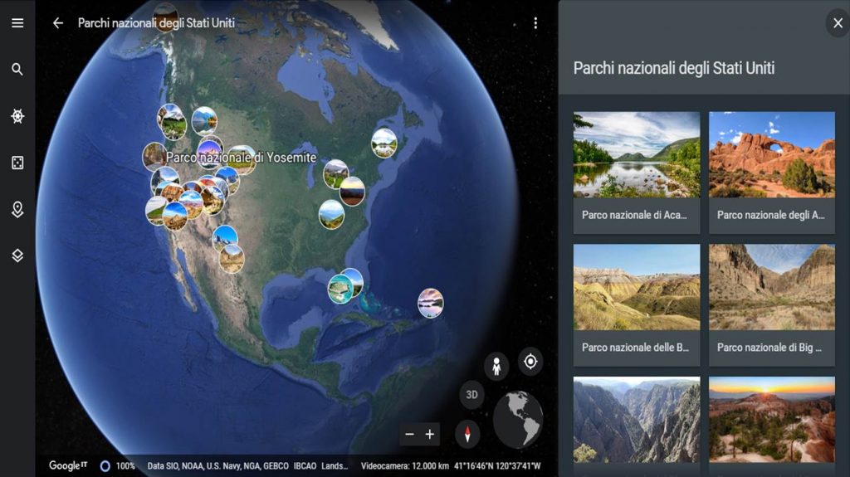Click the data attribution text SIO, NOAA
850x477 pixels.
coord(247,465)
